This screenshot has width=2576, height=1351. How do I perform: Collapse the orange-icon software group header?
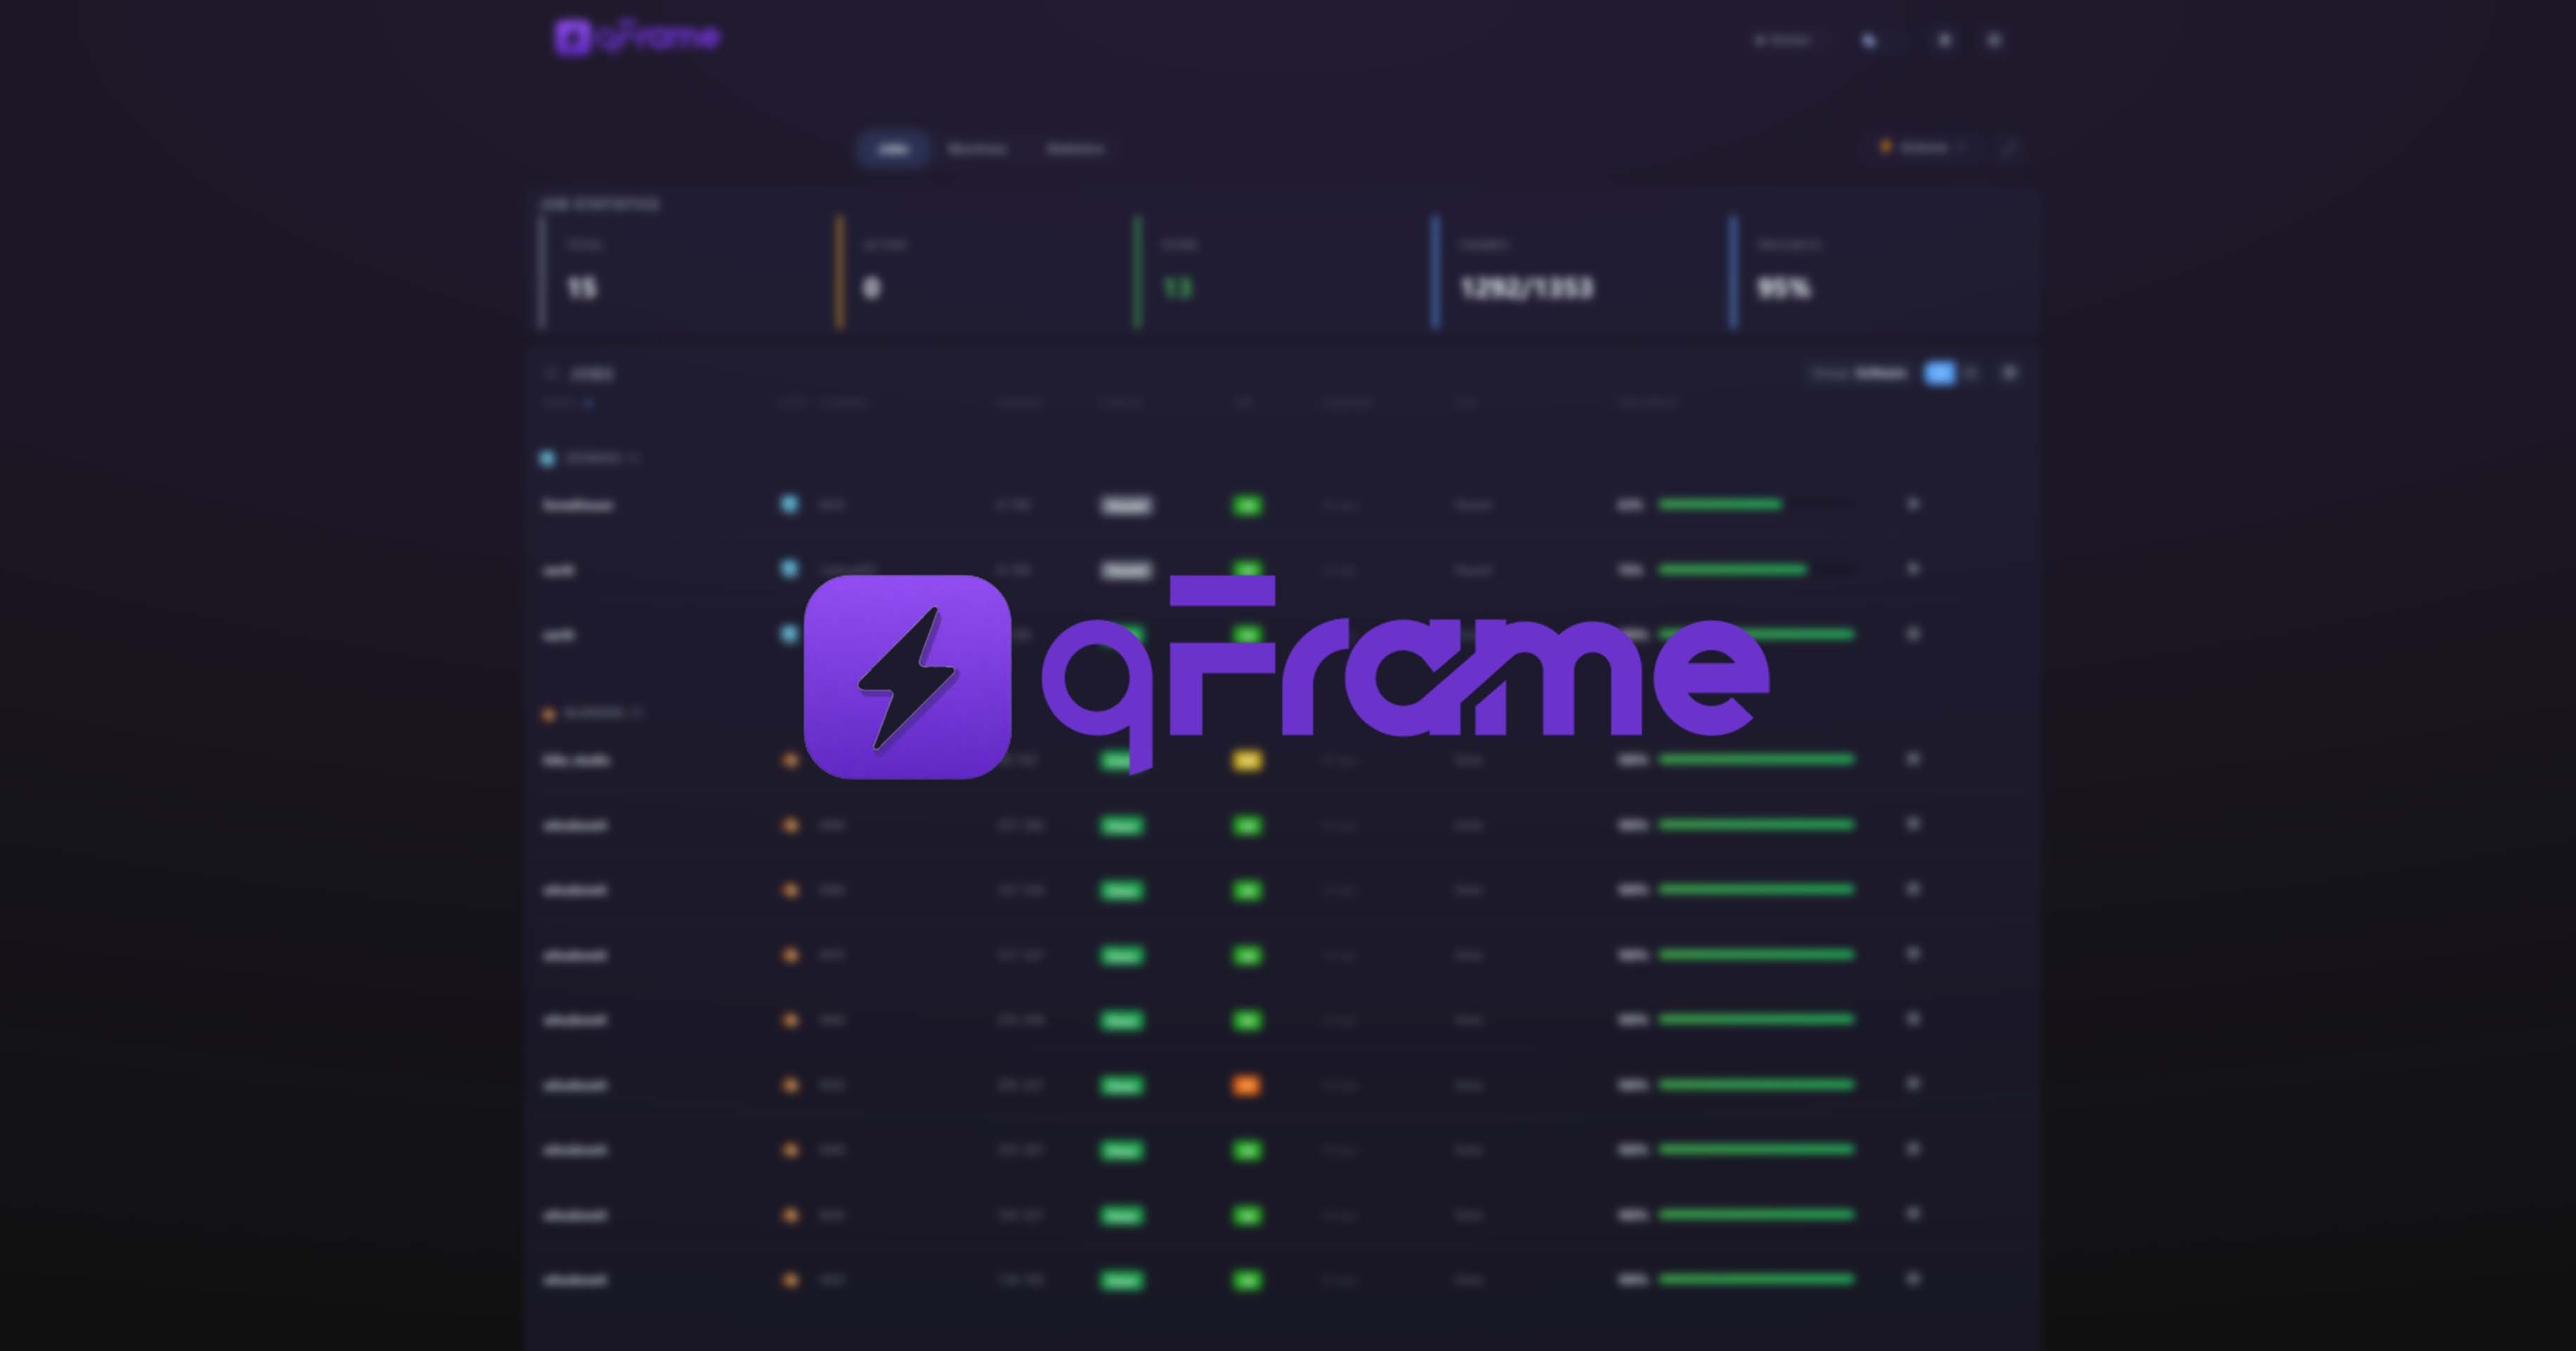click(592, 713)
